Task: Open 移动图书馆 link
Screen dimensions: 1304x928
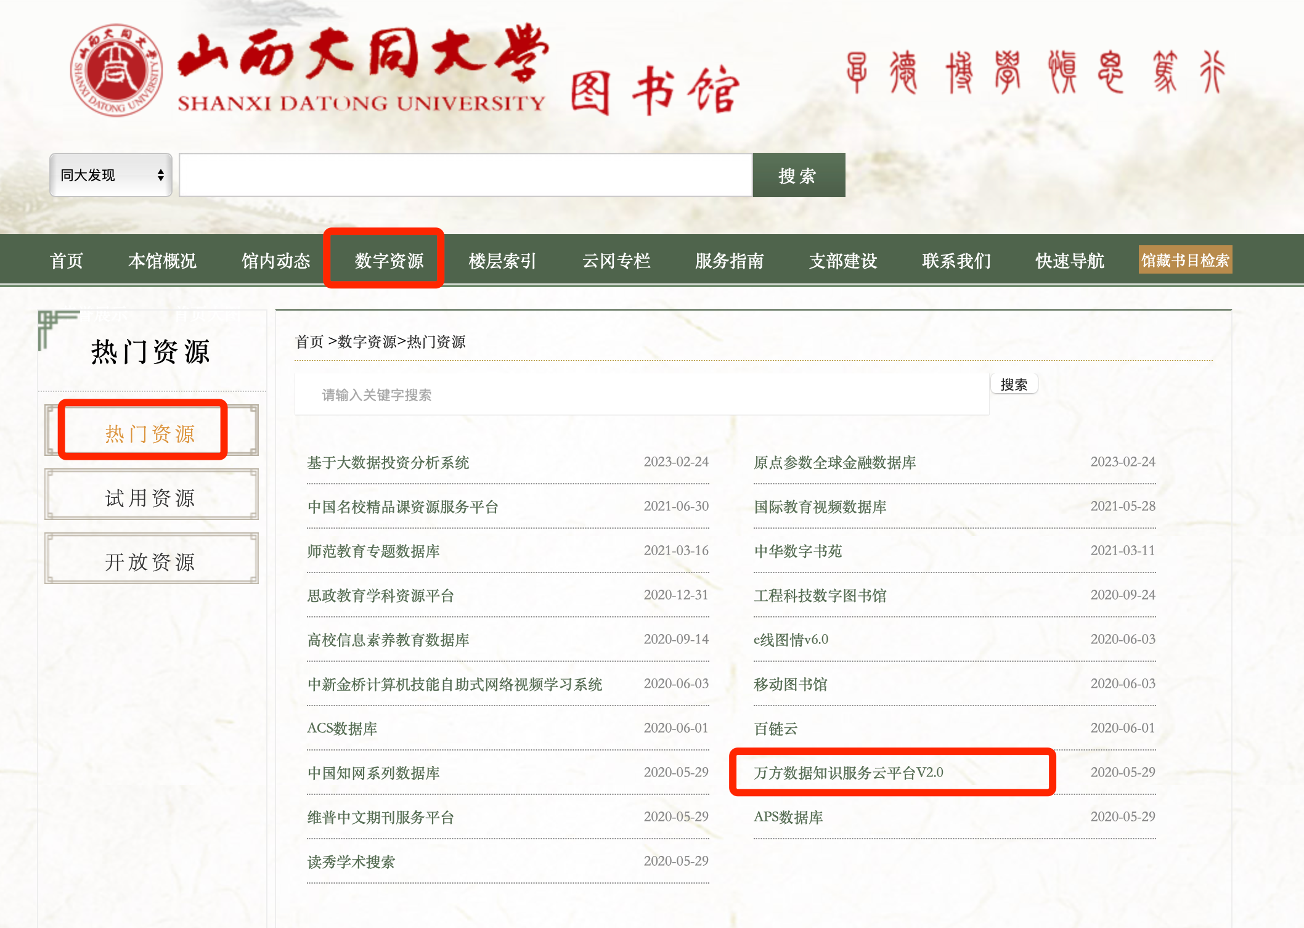Action: pyautogui.click(x=791, y=684)
